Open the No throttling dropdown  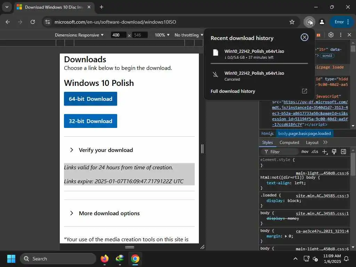pos(189,35)
